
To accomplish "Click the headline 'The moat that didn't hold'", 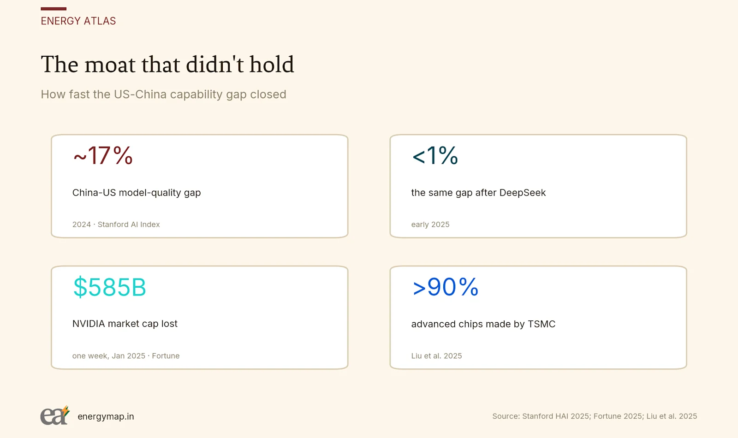I will (x=167, y=64).
